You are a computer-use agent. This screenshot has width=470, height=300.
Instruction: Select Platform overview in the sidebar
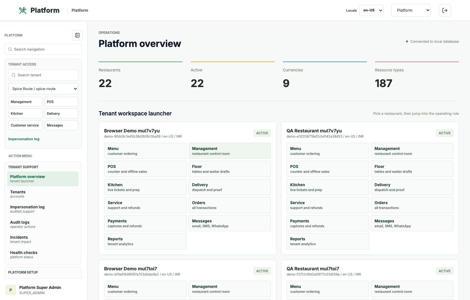tap(43, 179)
